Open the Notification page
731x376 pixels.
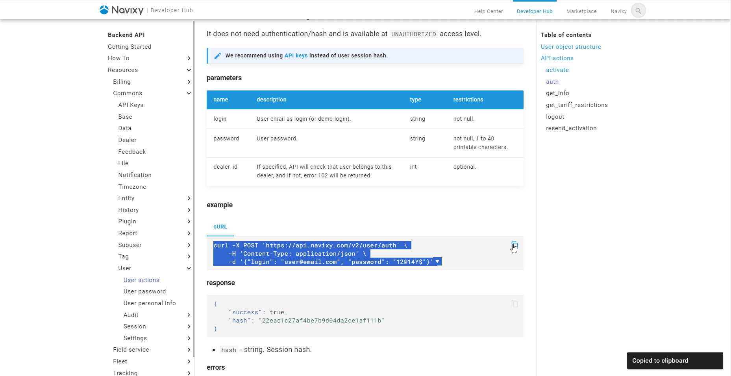135,175
